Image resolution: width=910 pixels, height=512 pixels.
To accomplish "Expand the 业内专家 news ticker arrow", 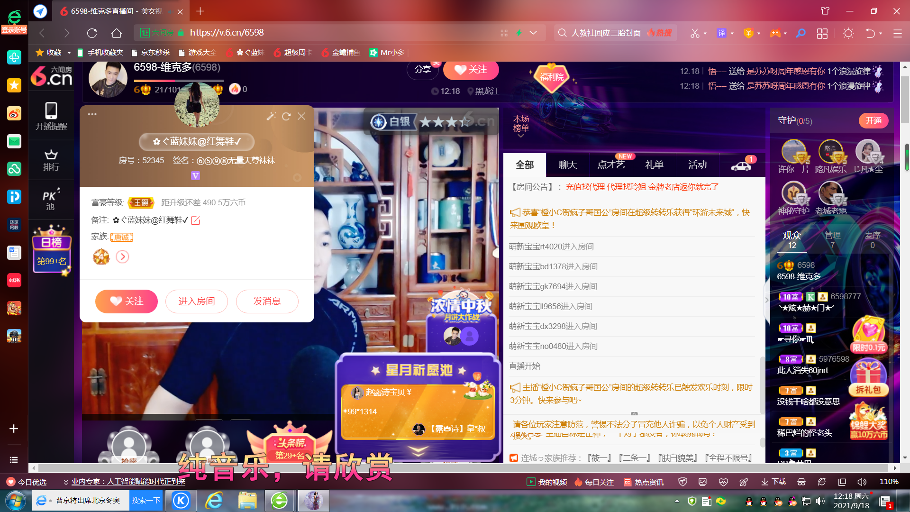I will click(66, 482).
